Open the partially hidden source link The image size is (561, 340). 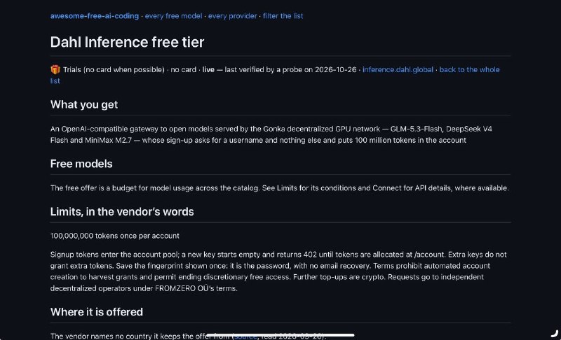tap(245, 337)
